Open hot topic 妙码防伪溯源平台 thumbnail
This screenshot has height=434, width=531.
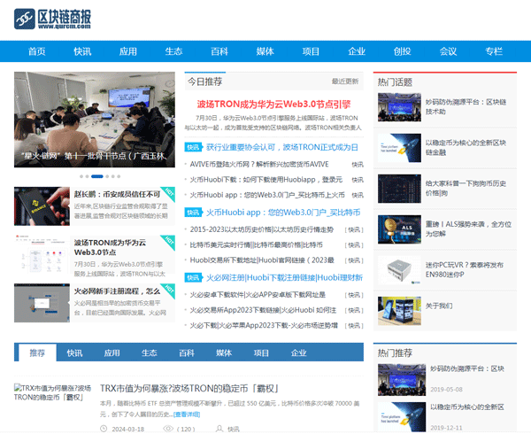(x=400, y=107)
